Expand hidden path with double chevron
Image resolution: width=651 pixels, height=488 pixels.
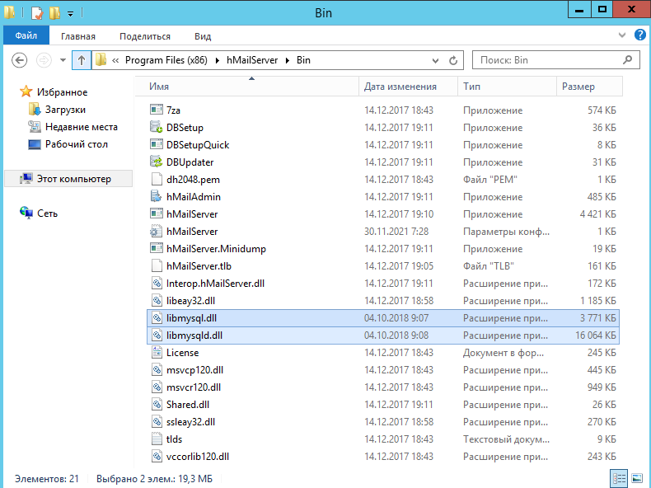pyautogui.click(x=115, y=61)
